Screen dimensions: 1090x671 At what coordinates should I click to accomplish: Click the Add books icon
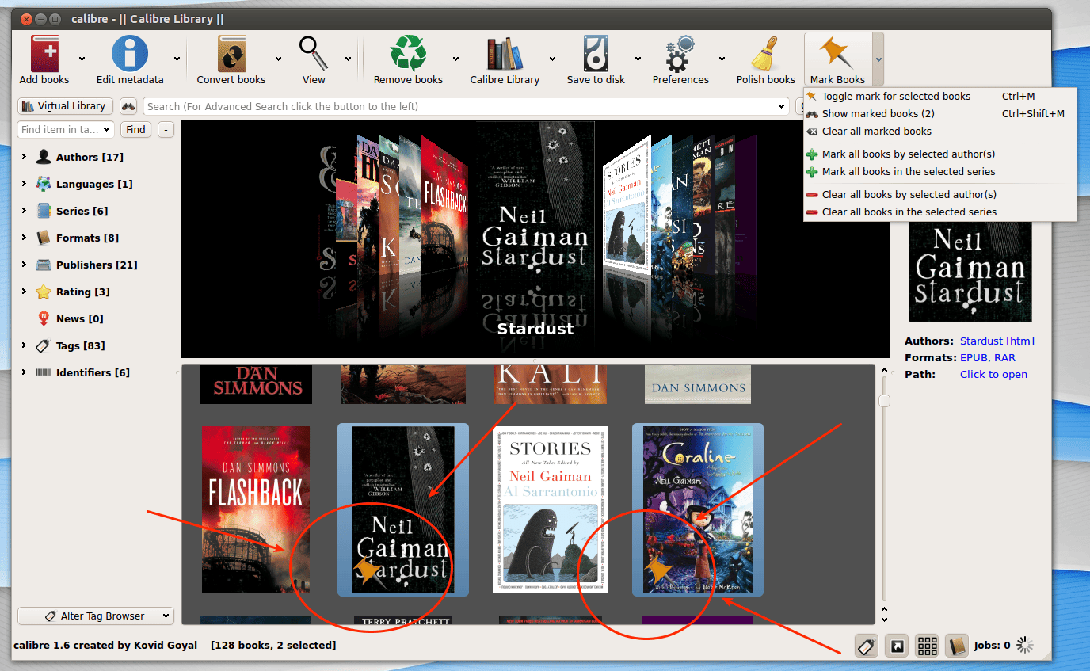[44, 55]
